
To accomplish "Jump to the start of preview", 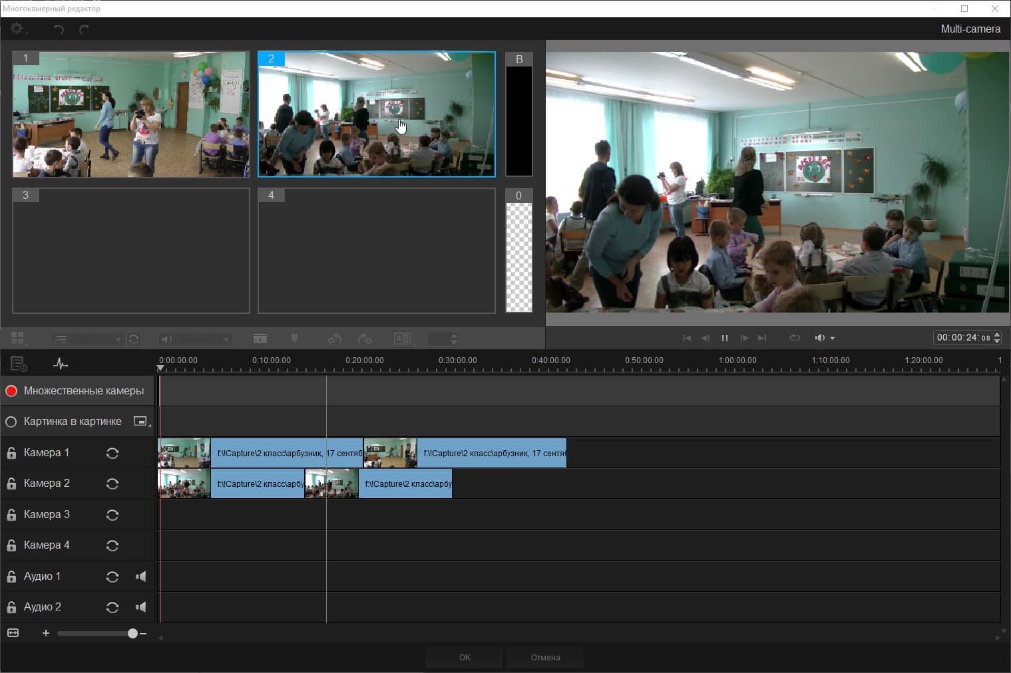I will coord(687,338).
